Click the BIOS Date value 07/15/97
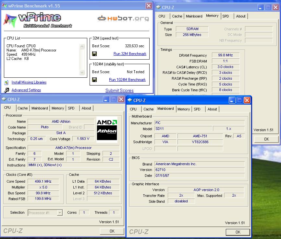 [x=200, y=176]
